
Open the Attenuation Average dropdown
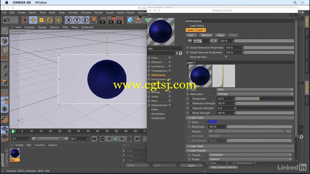[x=255, y=94]
